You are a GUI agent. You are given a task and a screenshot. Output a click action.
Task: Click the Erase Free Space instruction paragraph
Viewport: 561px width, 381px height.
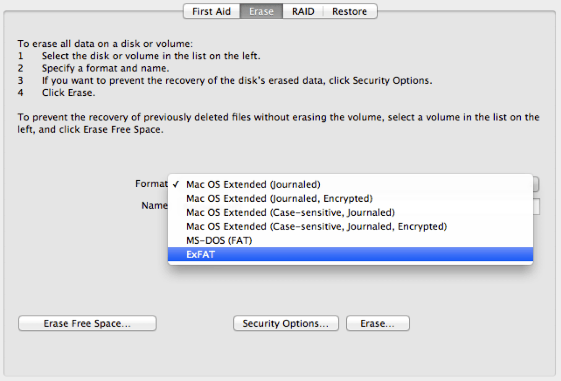[278, 123]
